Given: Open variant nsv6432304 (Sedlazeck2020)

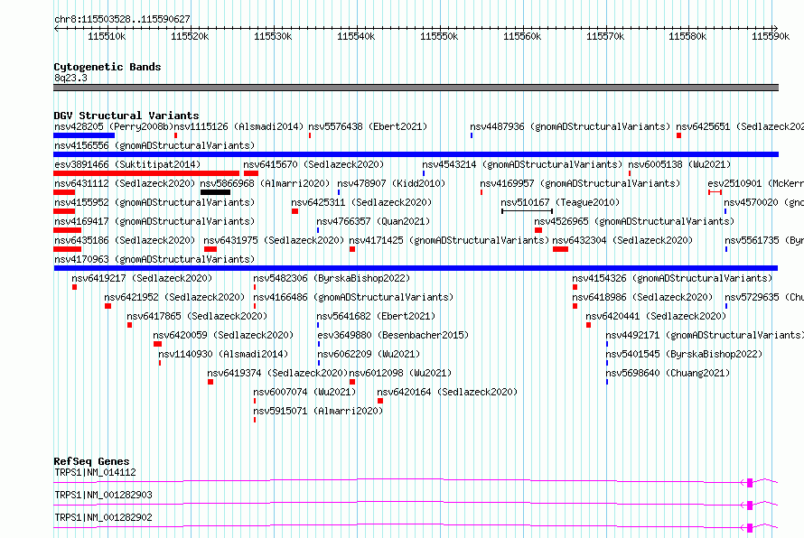Looking at the screenshot, I should 622,240.
